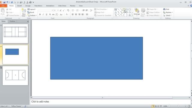Switch to the Design tab
Image resolution: width=192 pixels, height=108 pixels.
tap(28, 6)
